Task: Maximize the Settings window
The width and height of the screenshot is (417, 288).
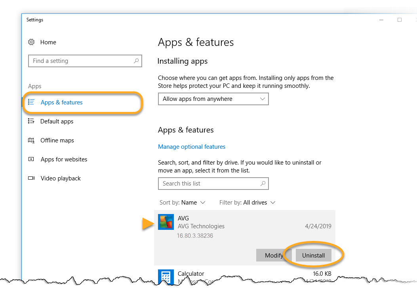Action: 400,20
